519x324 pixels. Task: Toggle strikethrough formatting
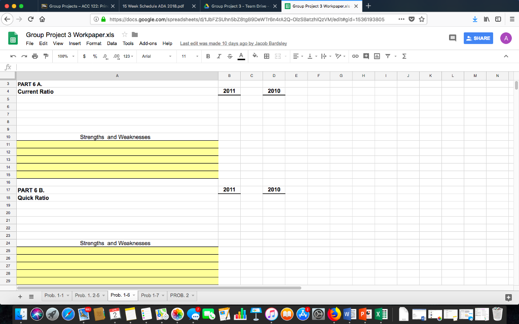pyautogui.click(x=229, y=56)
